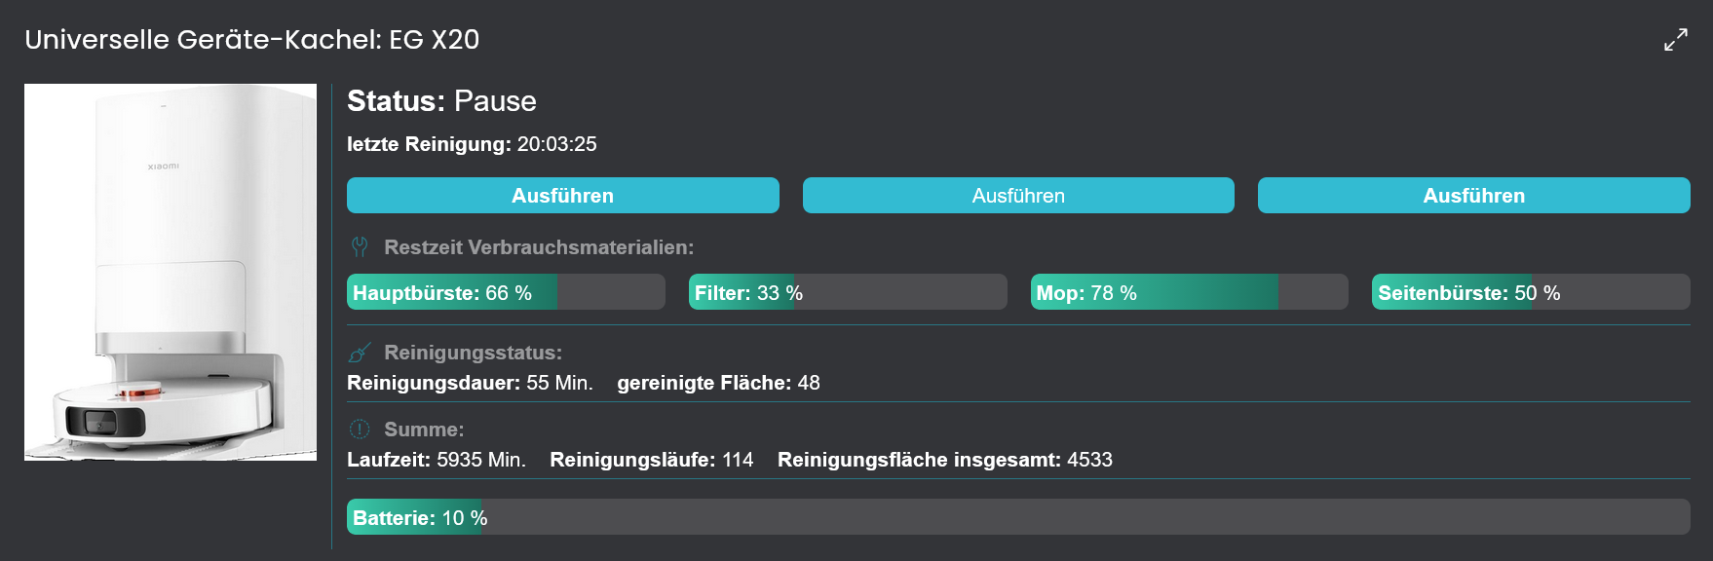Click the Batterie 10 % level bar
The image size is (1713, 561).
tap(1018, 517)
